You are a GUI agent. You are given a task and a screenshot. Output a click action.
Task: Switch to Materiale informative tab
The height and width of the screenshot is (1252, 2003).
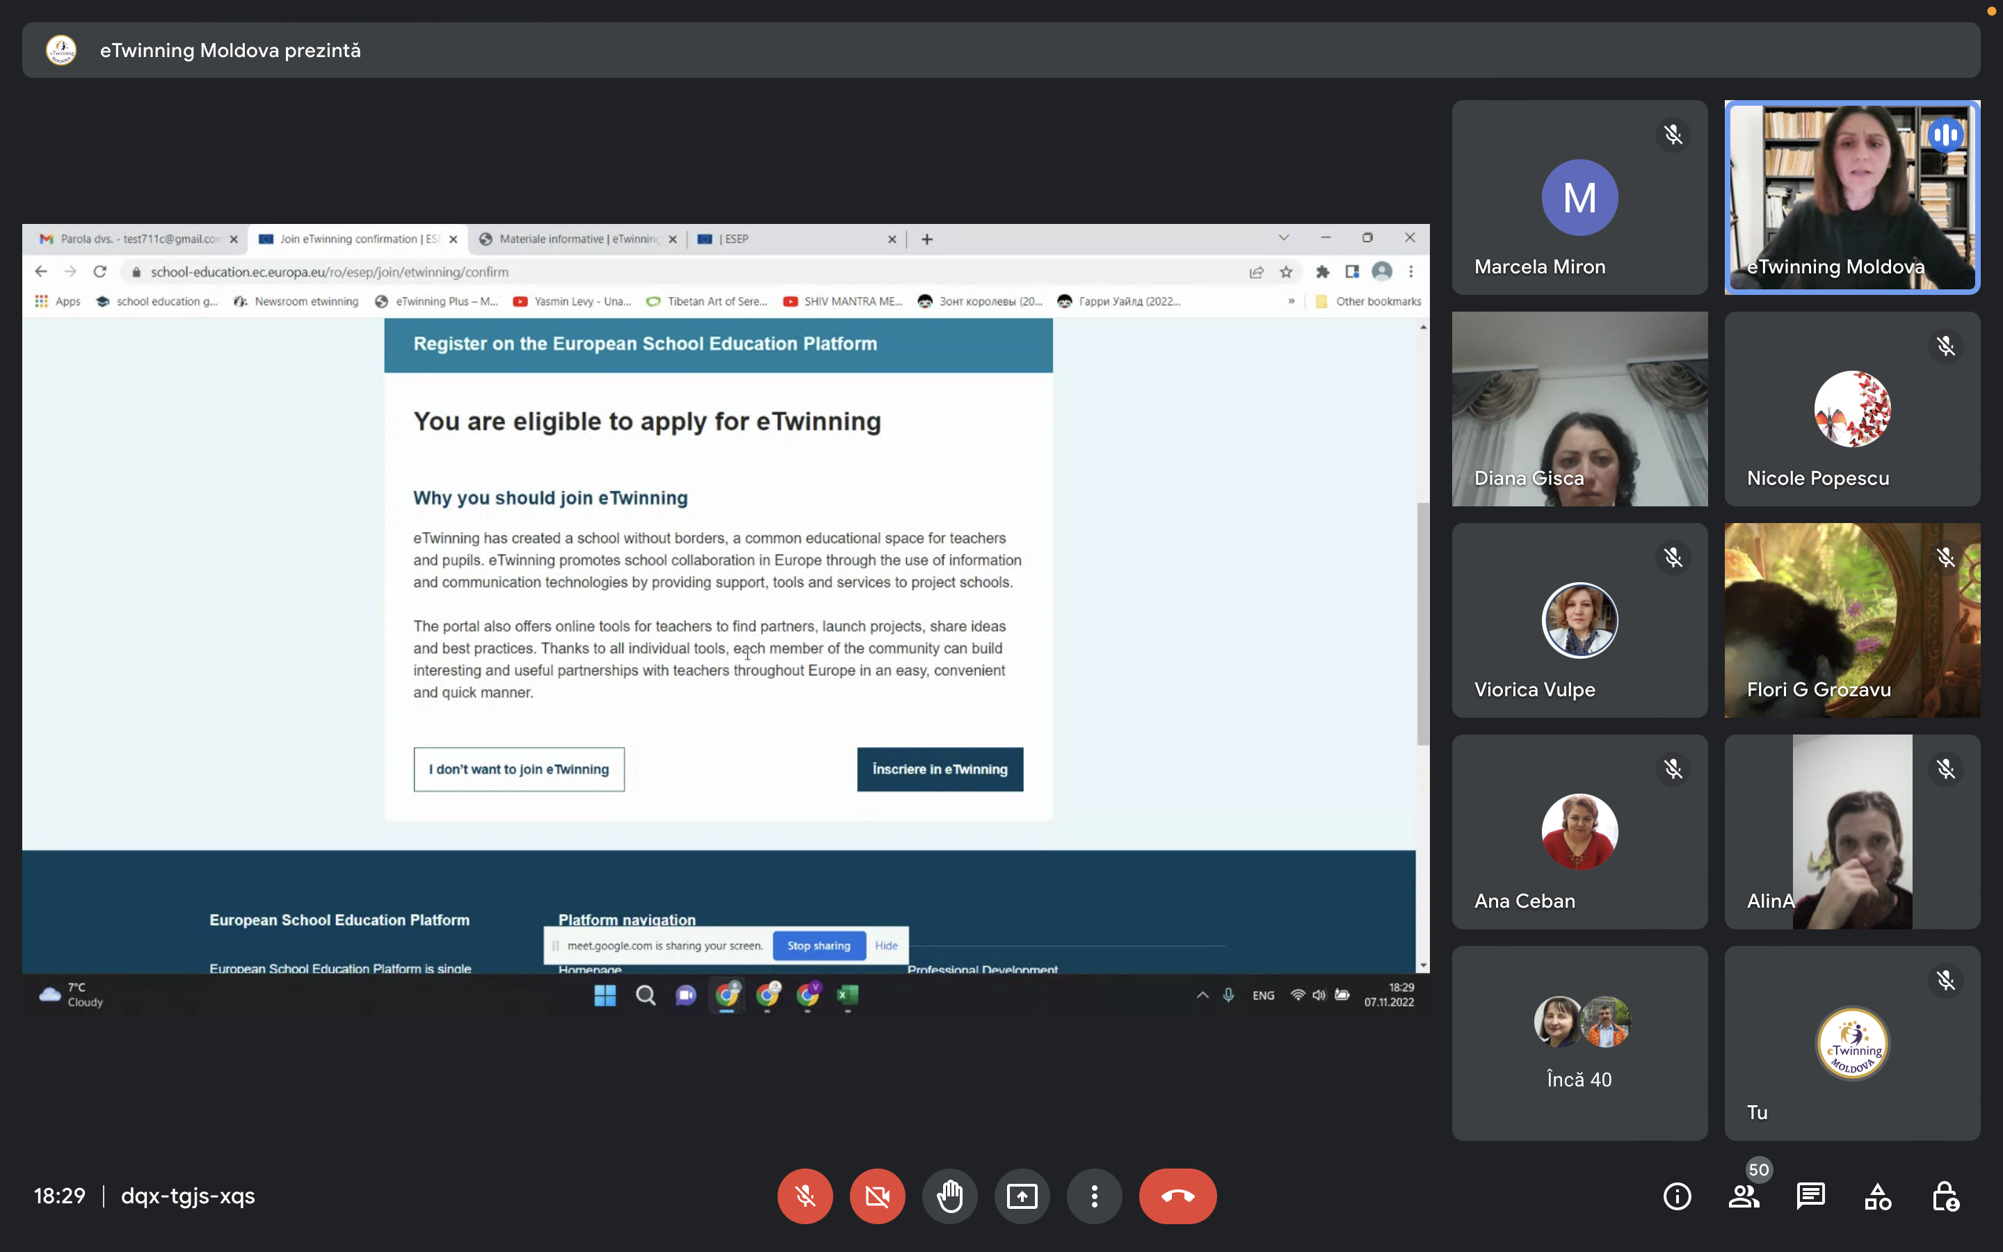tap(578, 239)
